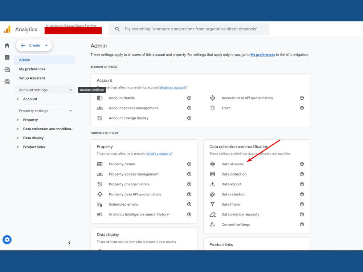
Task: Open help for Trash
Action: tap(302, 108)
